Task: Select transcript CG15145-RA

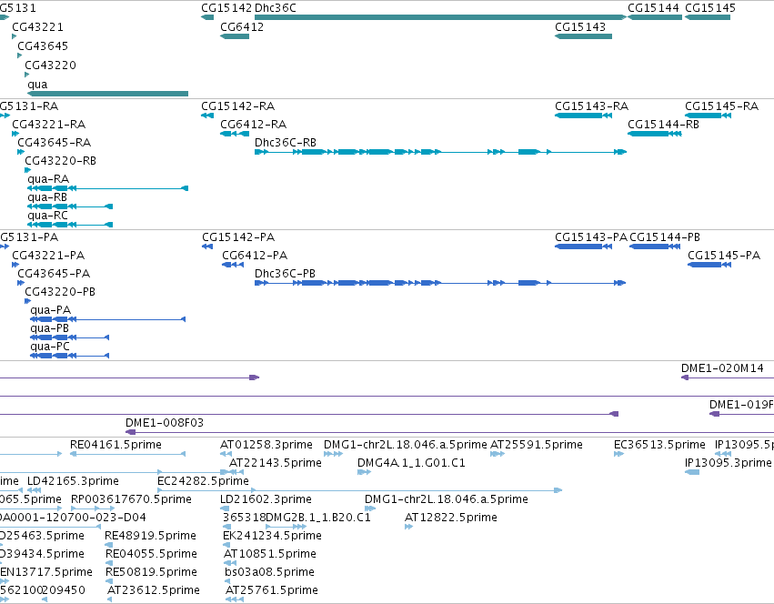Action: point(721,106)
